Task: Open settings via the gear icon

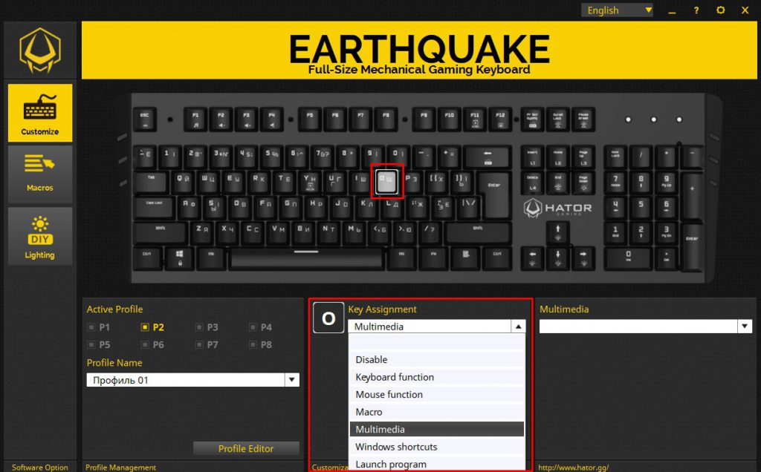Action: click(719, 10)
